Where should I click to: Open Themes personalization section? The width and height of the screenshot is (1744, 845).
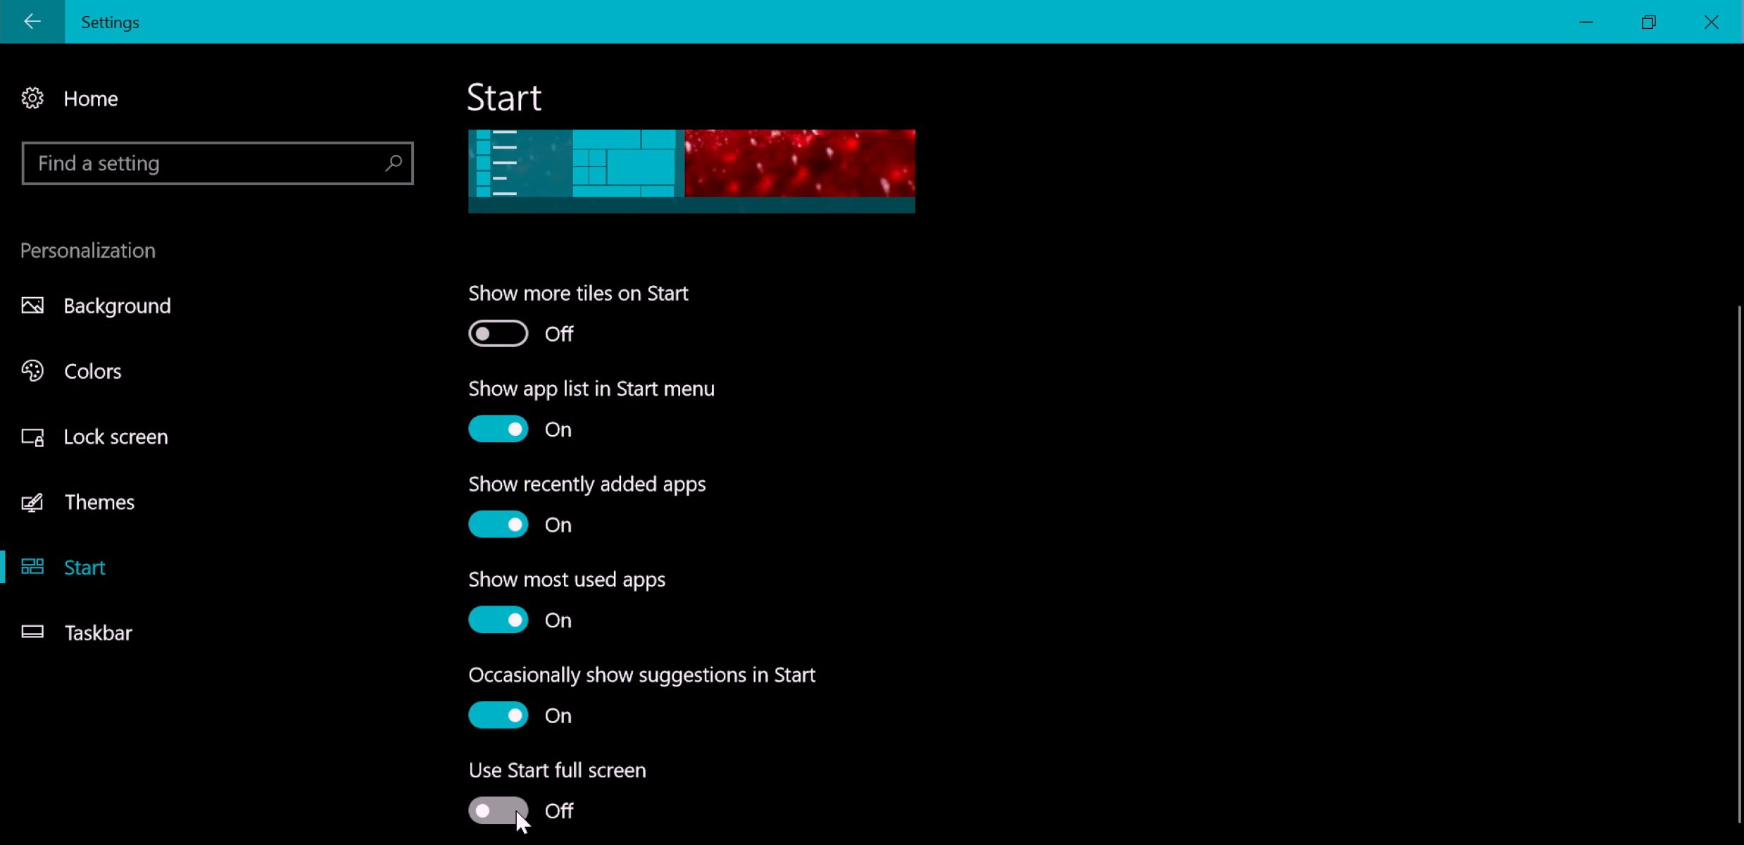click(x=99, y=501)
